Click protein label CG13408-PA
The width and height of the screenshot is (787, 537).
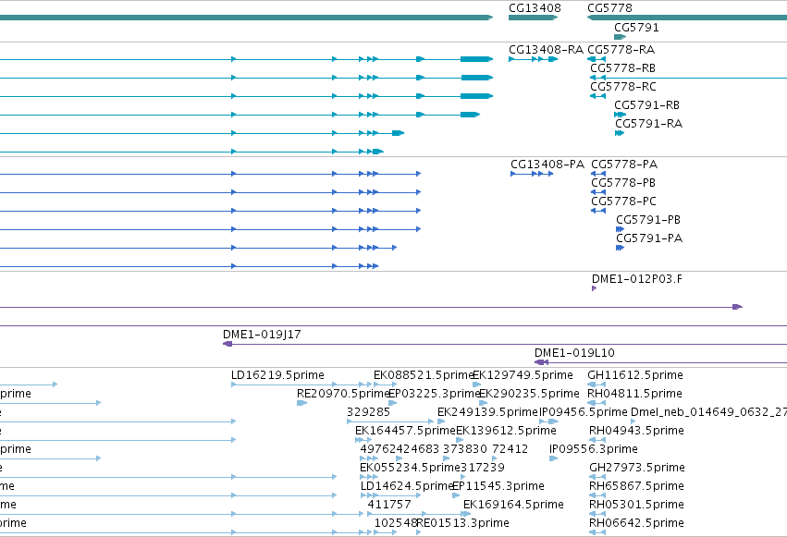point(547,165)
